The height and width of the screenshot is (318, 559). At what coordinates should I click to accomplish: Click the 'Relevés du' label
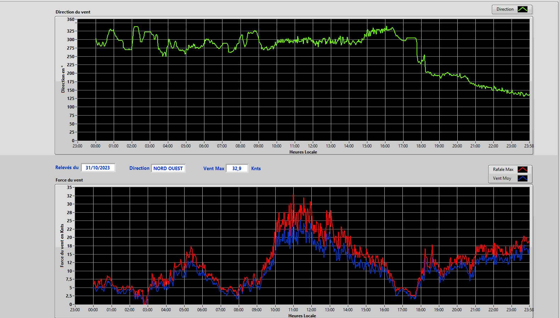pos(67,167)
